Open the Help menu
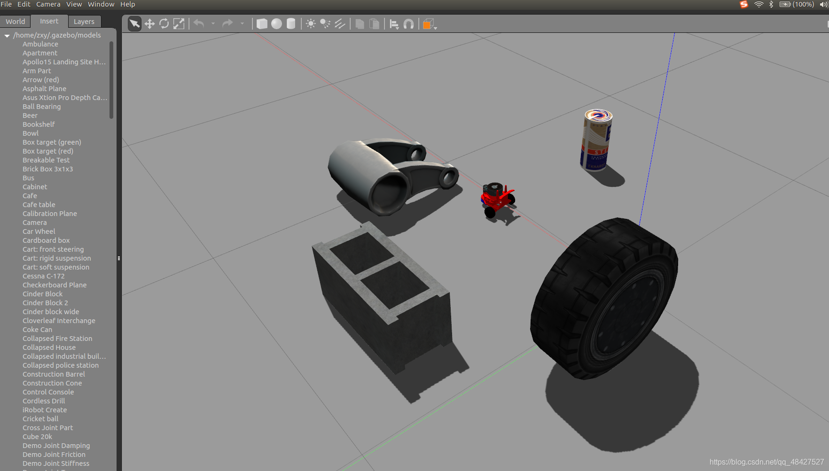Screen dimensions: 829x471 [x=128, y=4]
